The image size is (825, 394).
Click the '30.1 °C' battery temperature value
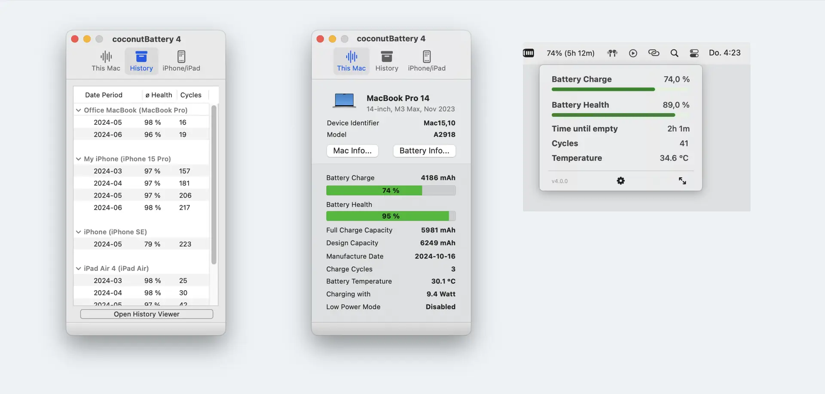pyautogui.click(x=443, y=281)
